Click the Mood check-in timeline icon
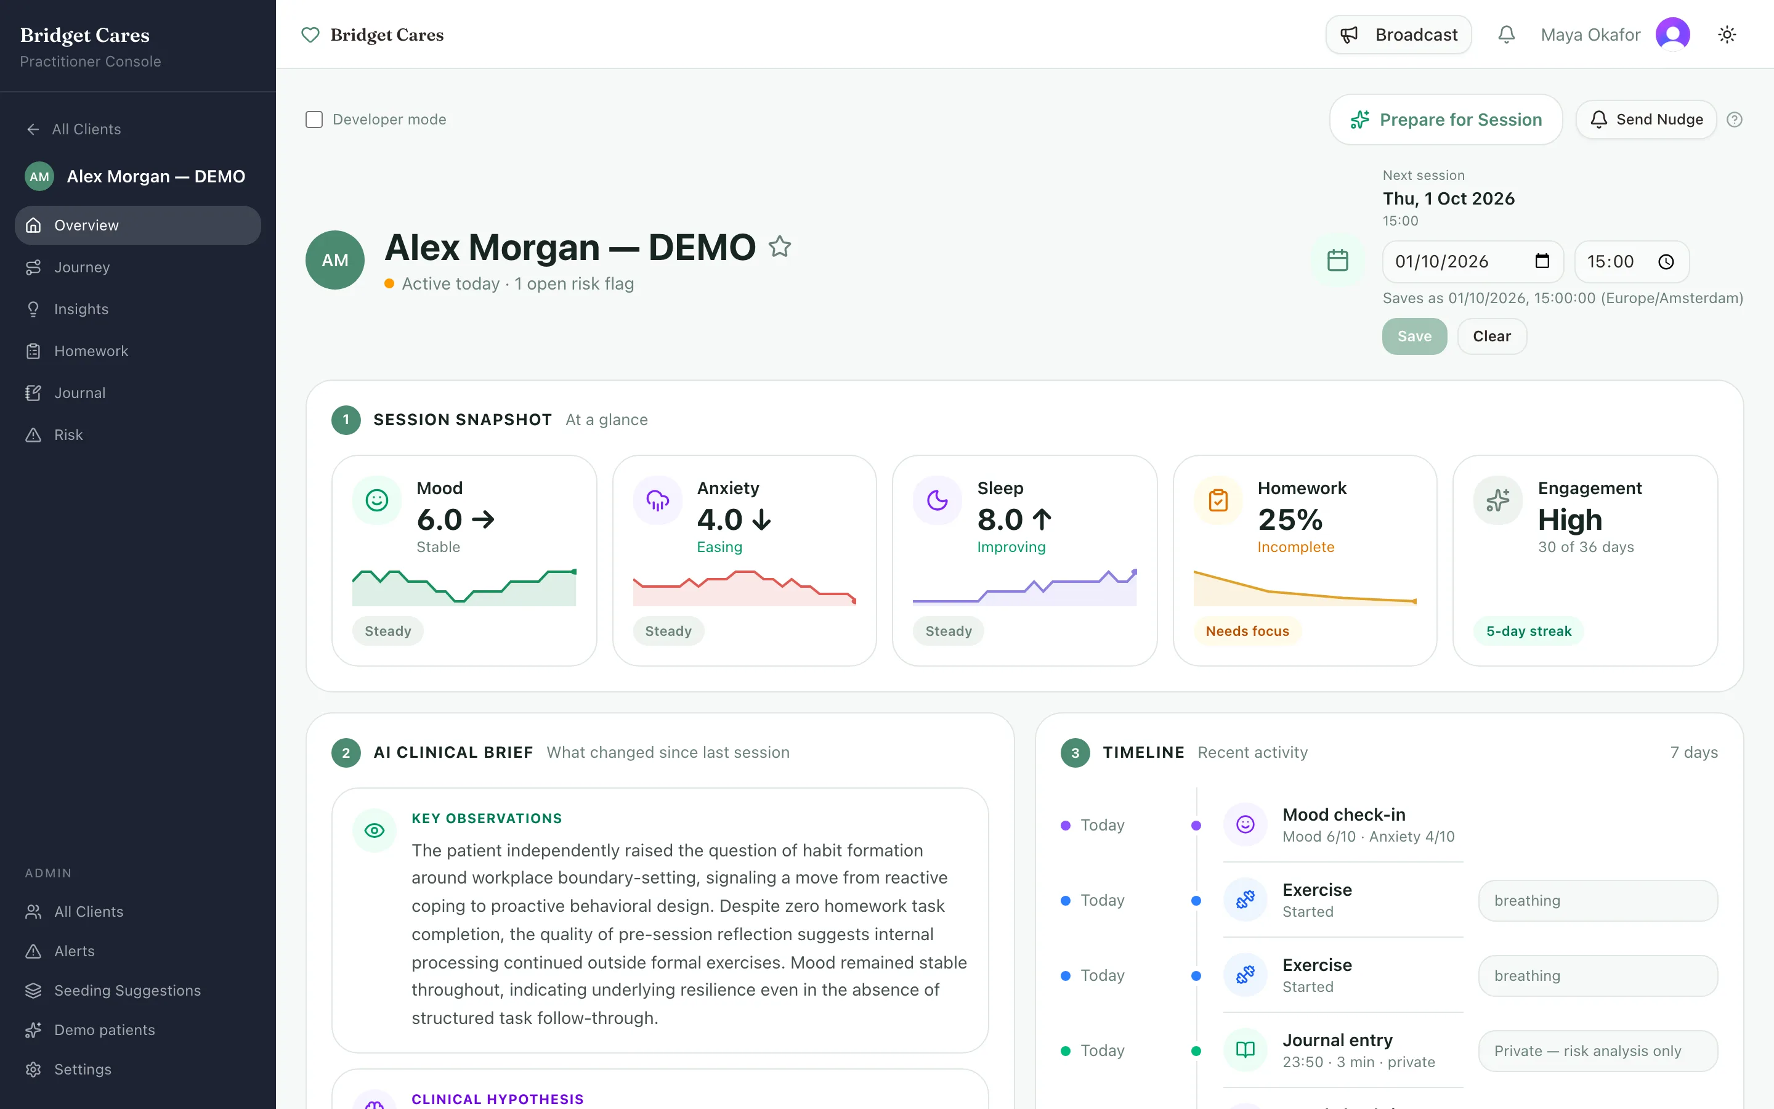 coord(1245,824)
